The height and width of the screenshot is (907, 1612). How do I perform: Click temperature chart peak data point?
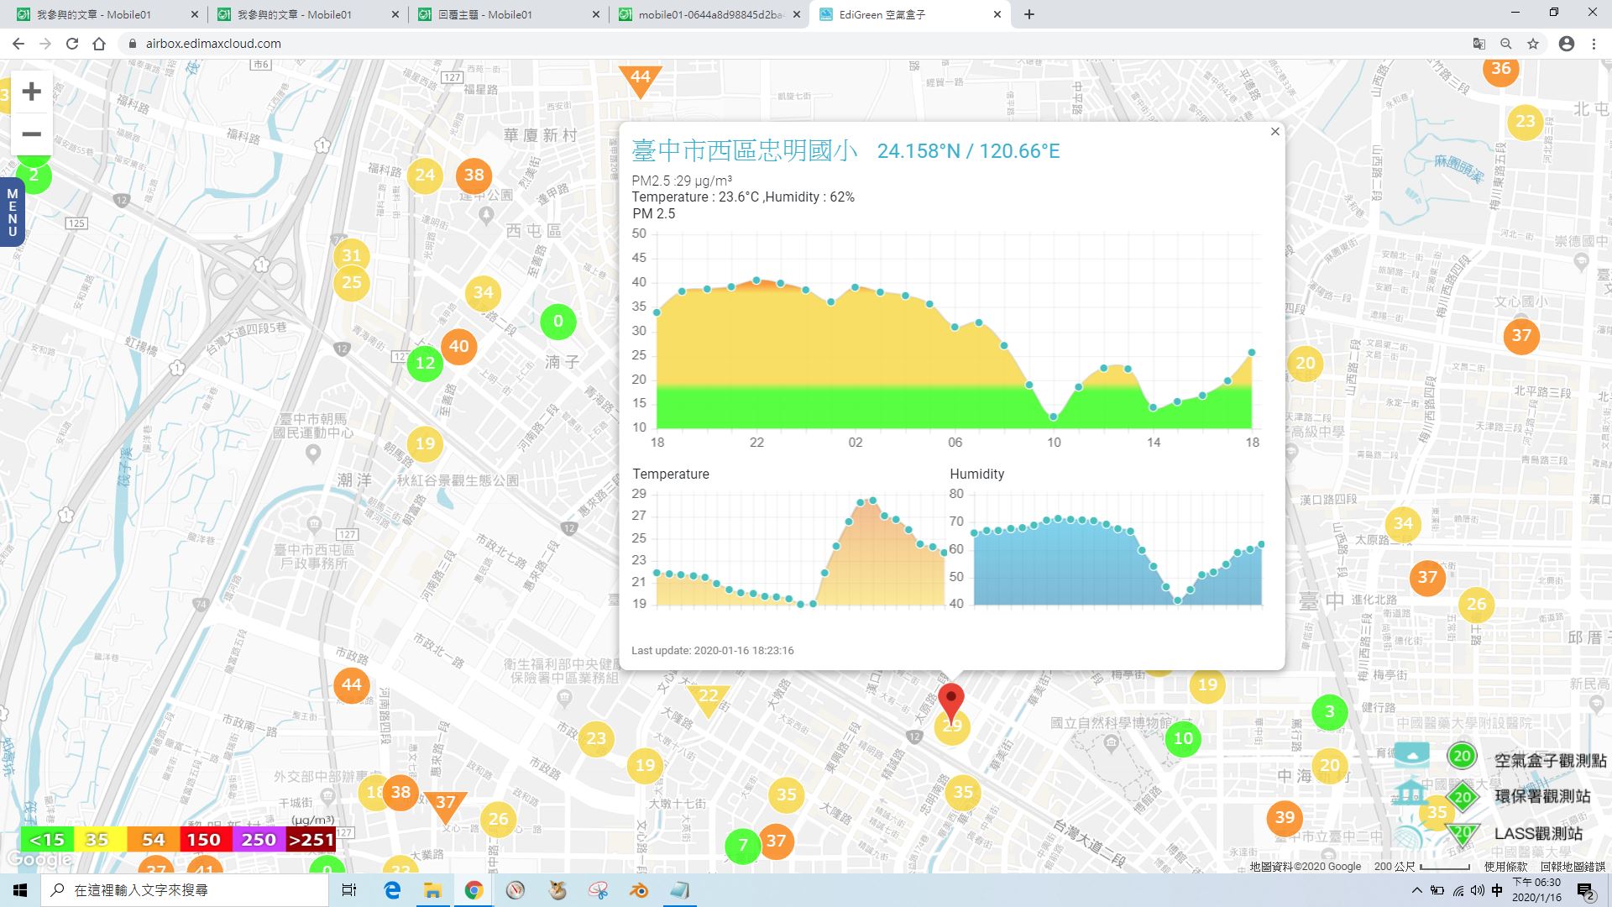coord(873,501)
